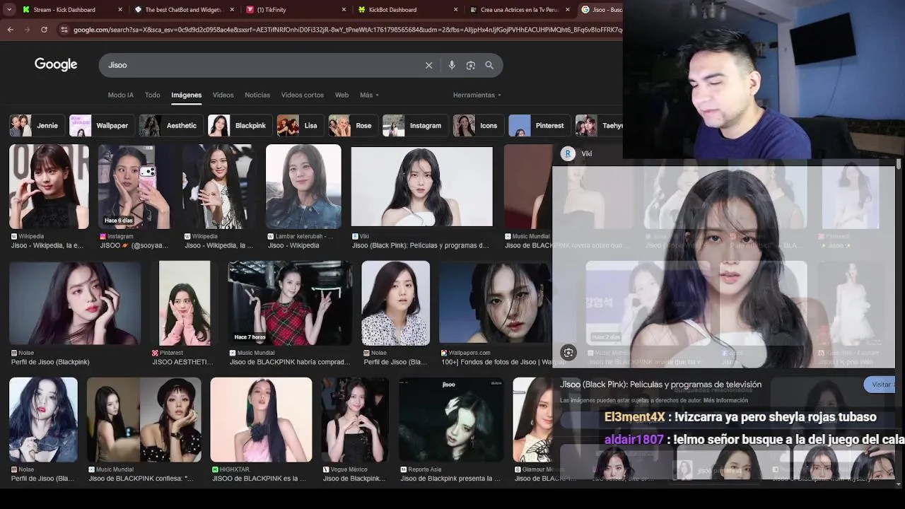This screenshot has height=509, width=905.
Task: Open Music Mundial Hace 7 horas thumbnail
Action: [290, 303]
